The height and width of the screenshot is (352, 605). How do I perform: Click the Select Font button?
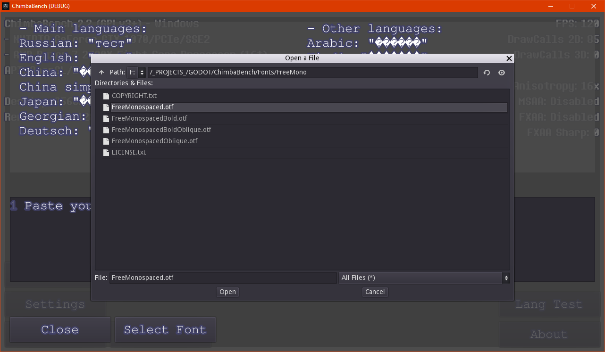click(x=165, y=330)
